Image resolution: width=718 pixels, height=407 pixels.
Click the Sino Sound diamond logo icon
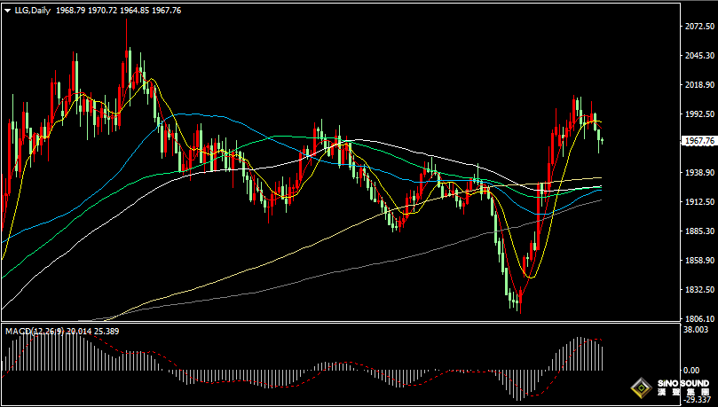coord(641,387)
